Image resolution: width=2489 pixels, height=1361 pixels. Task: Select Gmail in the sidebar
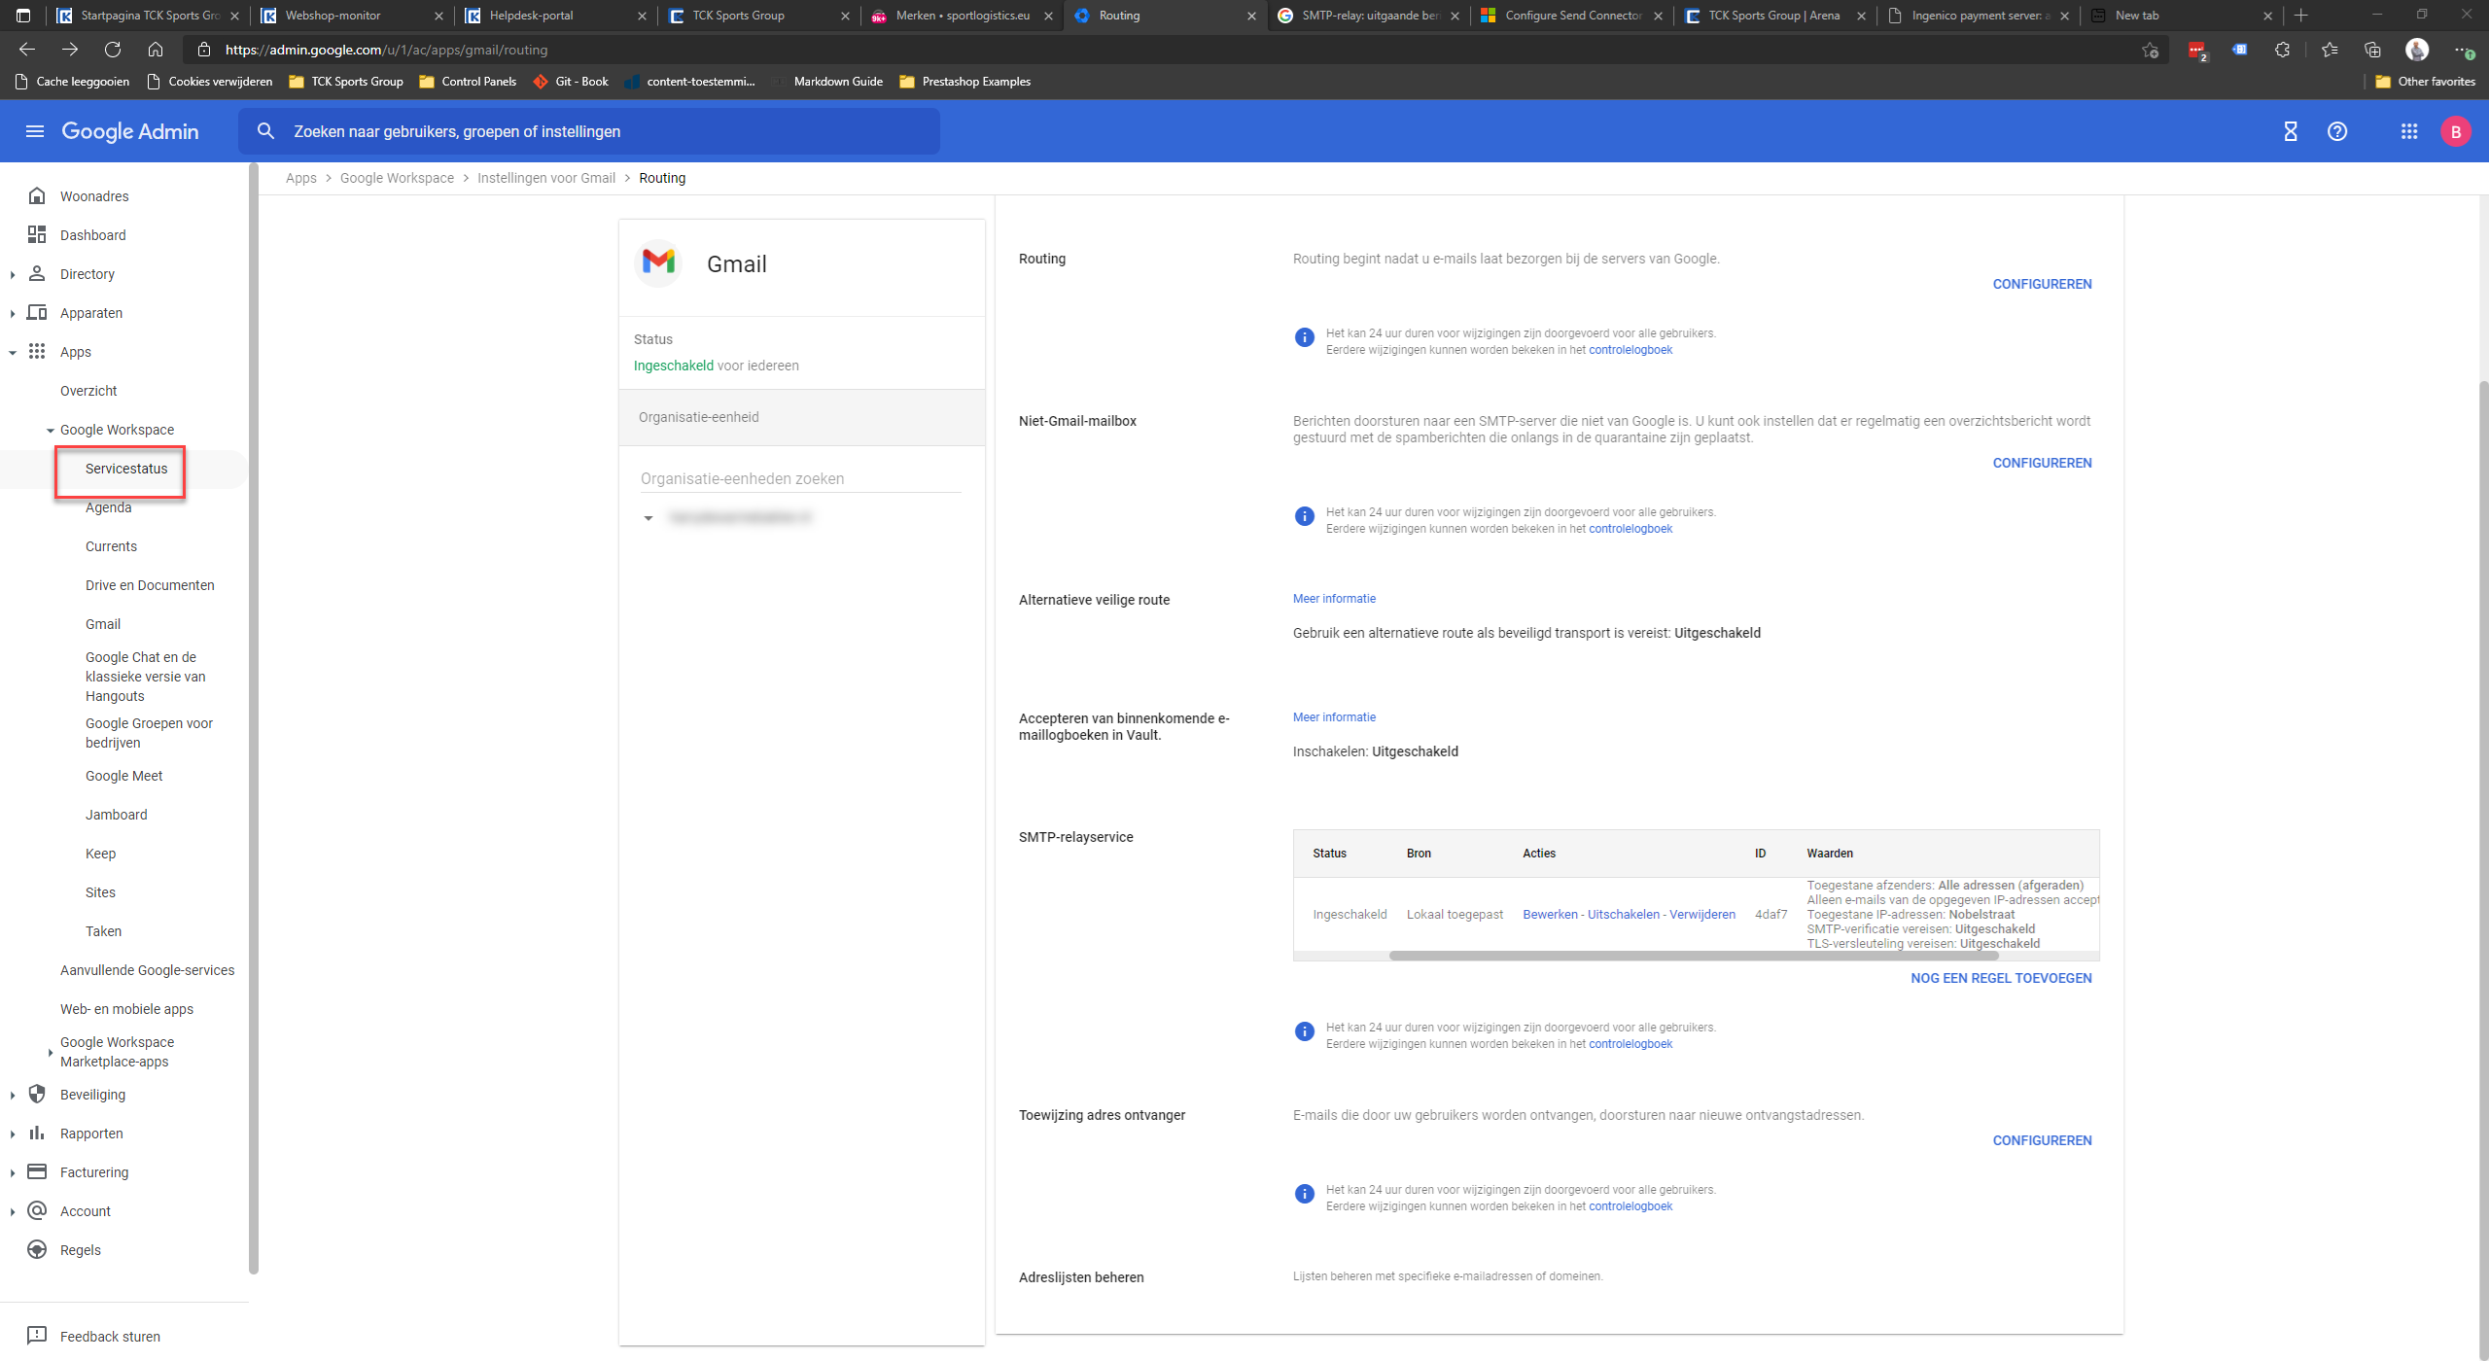pos(103,624)
